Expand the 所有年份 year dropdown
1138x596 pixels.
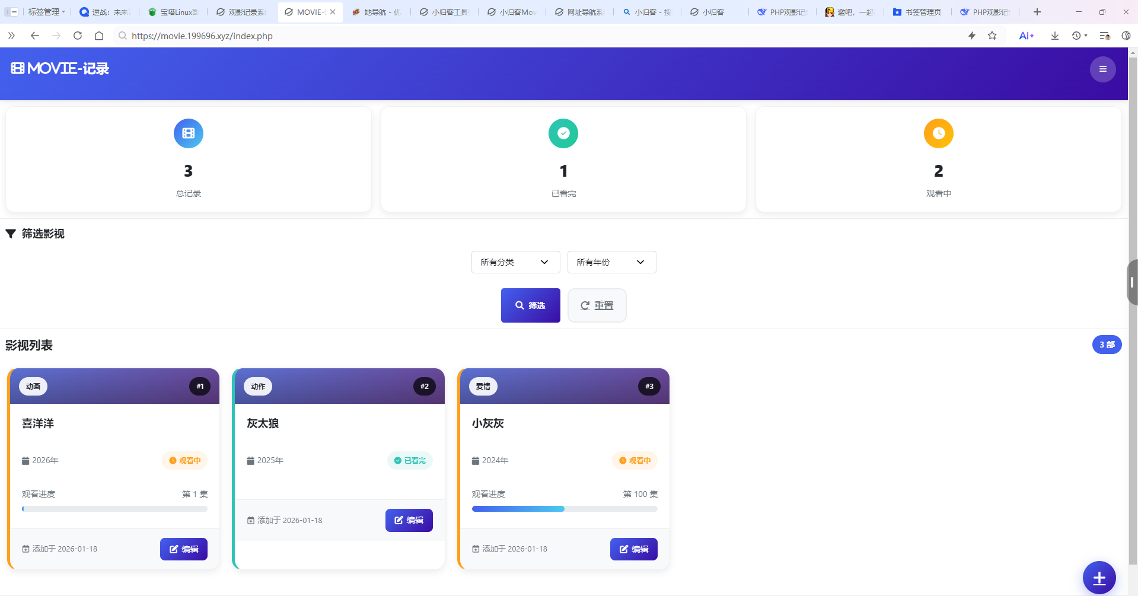611,262
